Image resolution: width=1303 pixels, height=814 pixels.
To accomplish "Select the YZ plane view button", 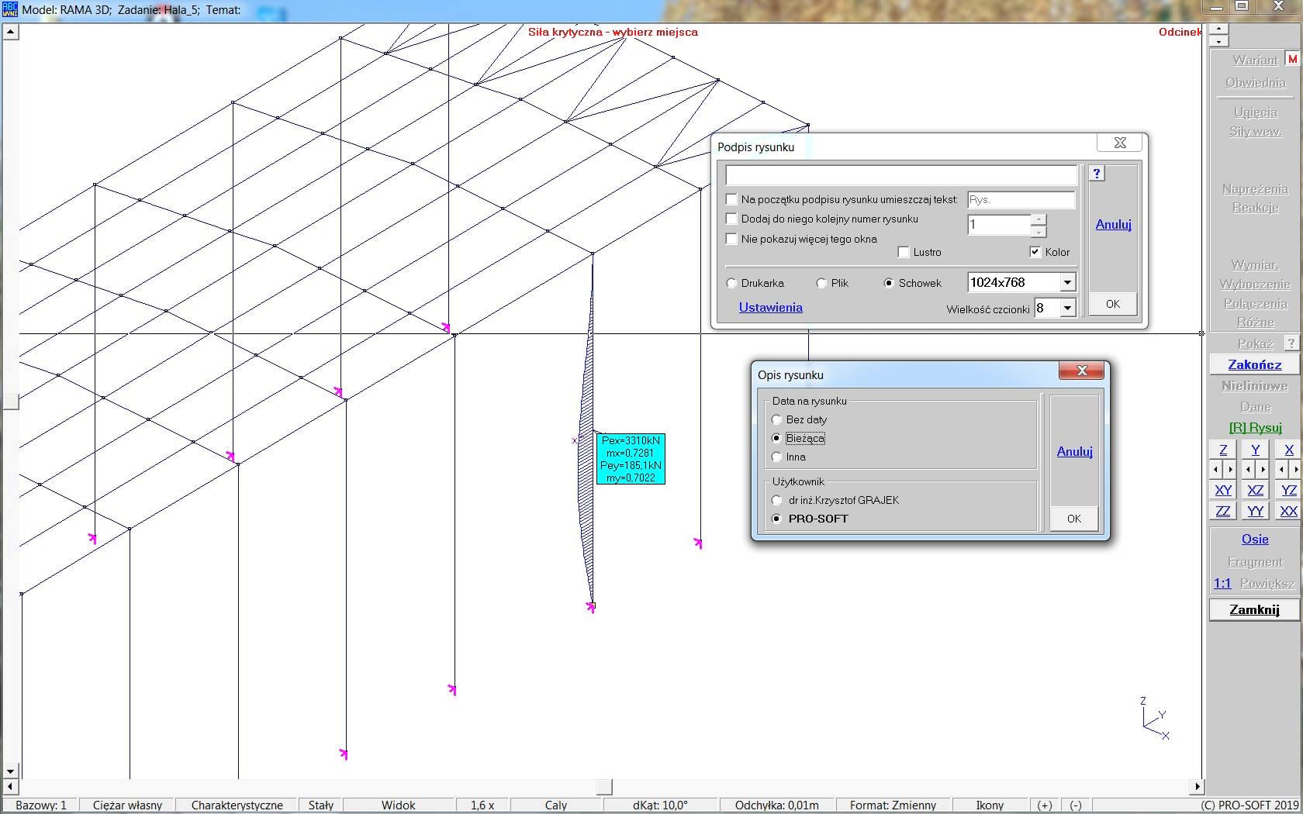I will (1288, 490).
